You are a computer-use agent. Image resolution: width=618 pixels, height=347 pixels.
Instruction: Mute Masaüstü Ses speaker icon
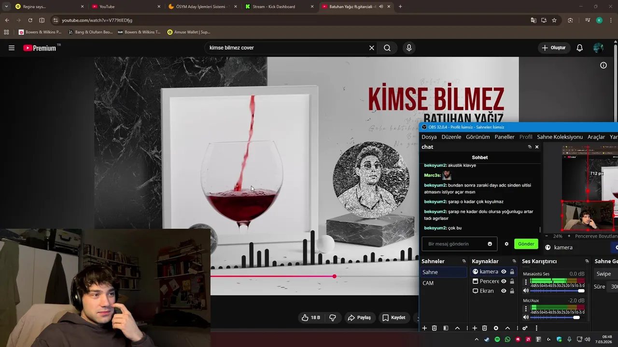tap(526, 291)
